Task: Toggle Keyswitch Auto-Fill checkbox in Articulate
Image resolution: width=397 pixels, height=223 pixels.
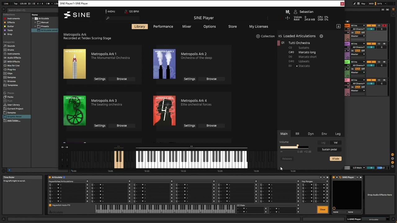Action: tap(50, 205)
